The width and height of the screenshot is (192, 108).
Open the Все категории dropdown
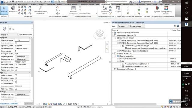137,26
